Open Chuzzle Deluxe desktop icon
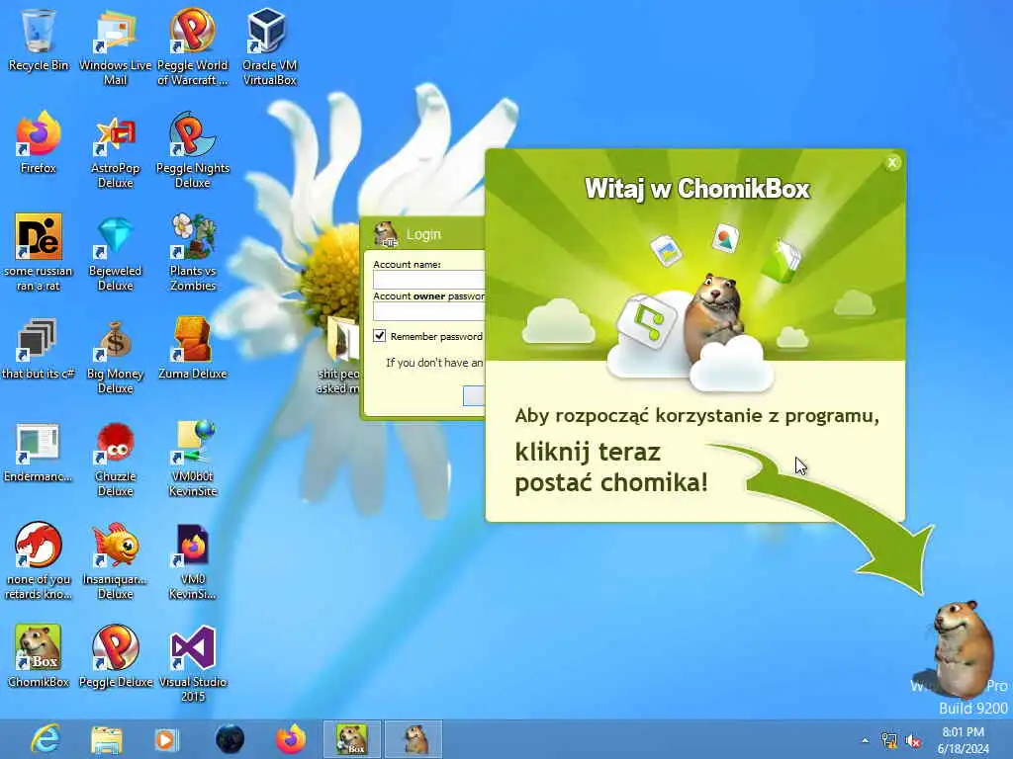1013x759 pixels. [x=115, y=459]
